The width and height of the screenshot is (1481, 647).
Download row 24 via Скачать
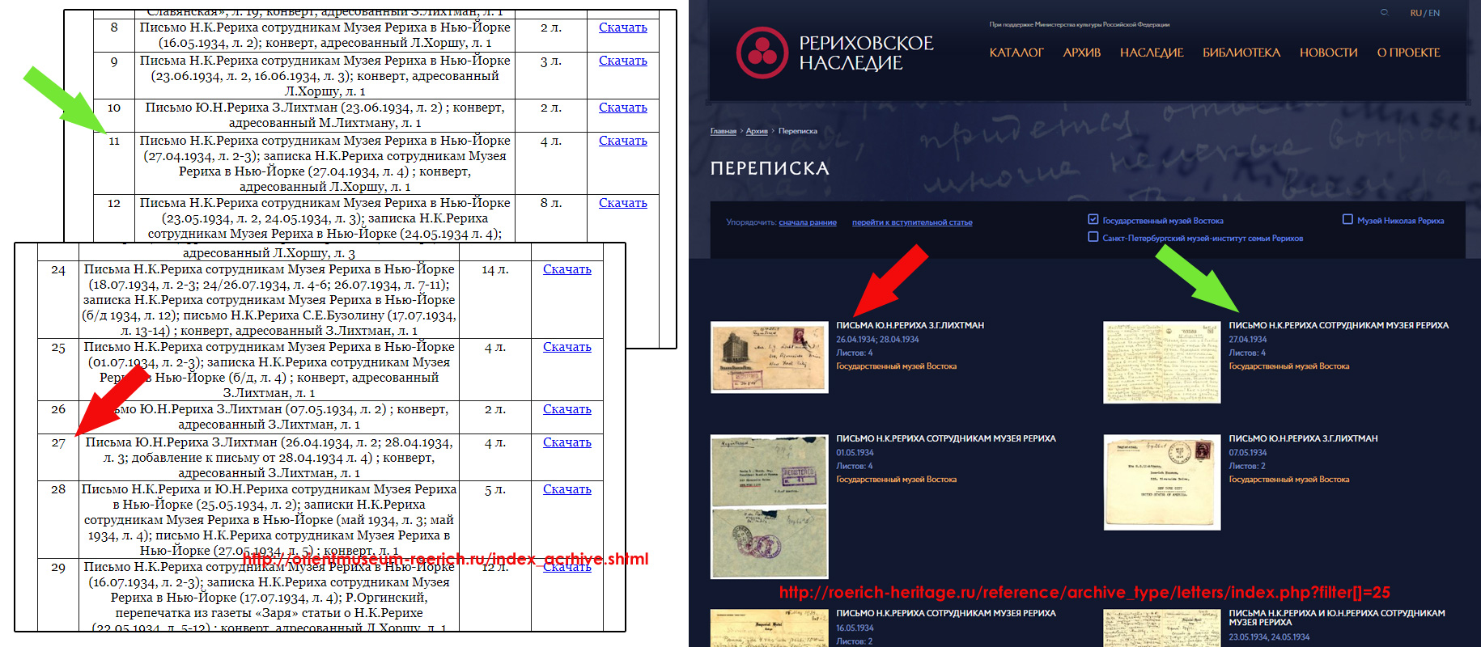click(x=567, y=269)
